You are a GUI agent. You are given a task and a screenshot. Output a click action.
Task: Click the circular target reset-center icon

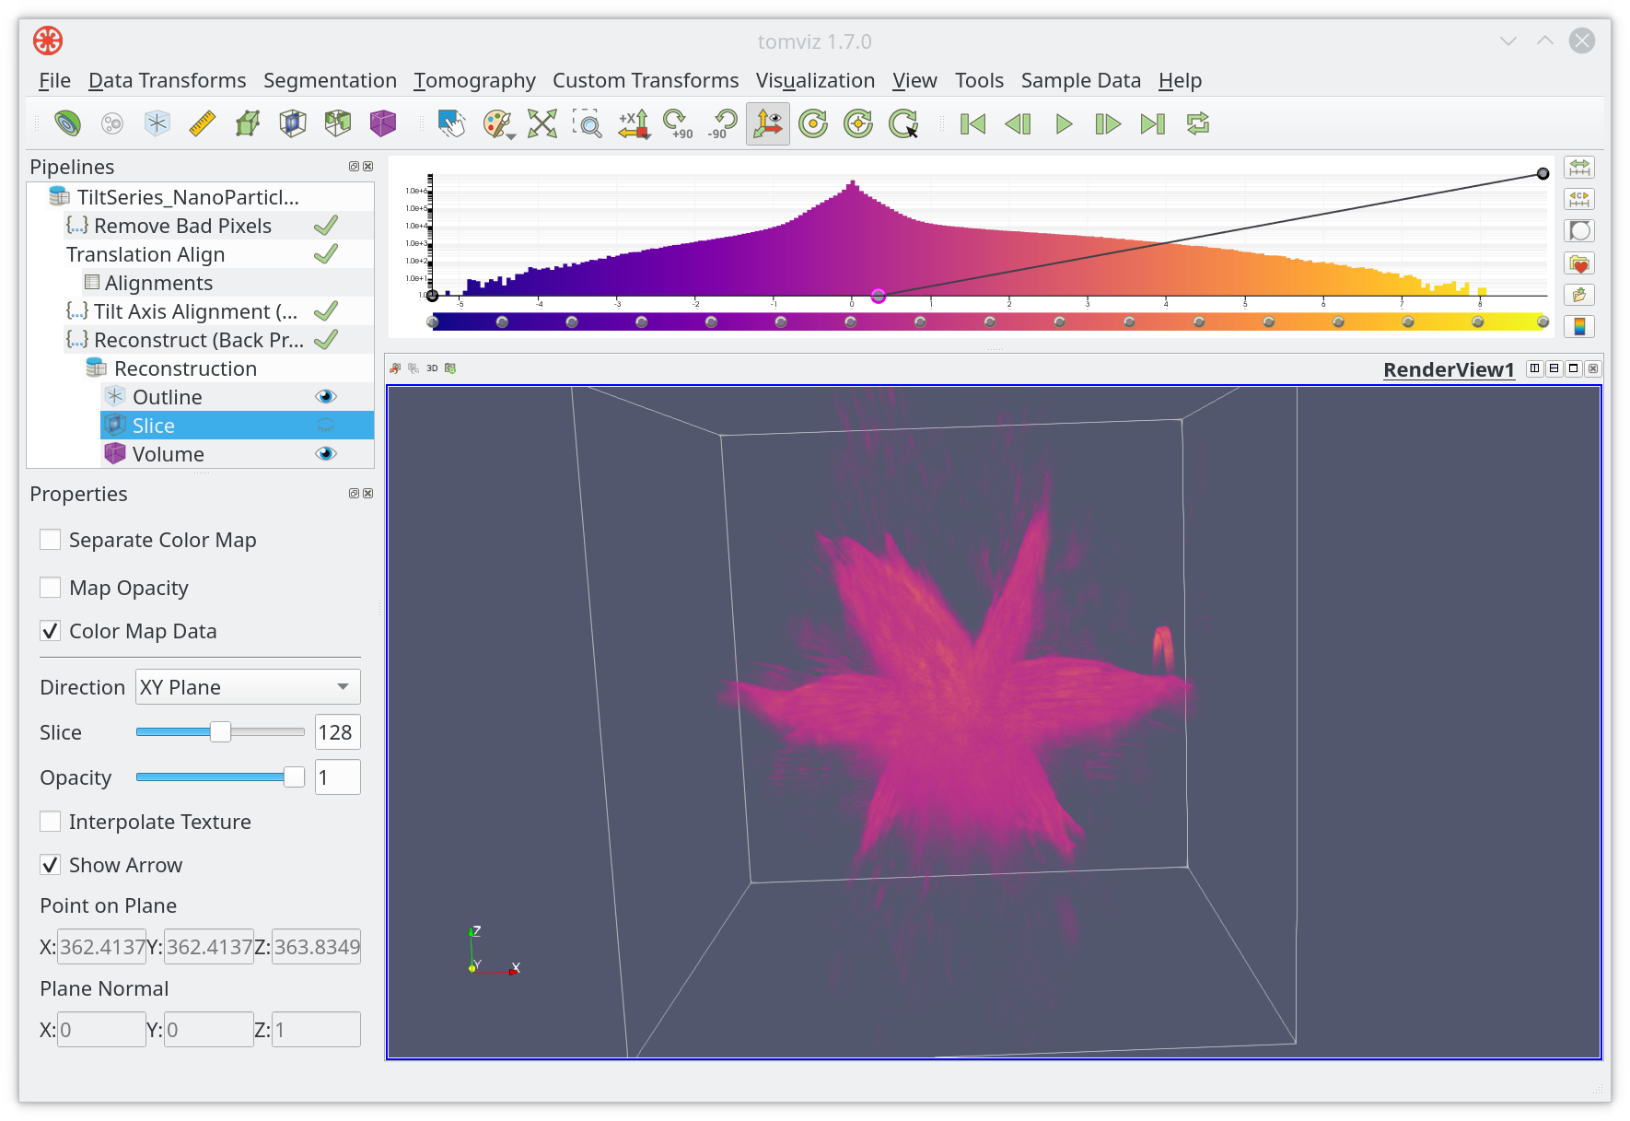(858, 123)
